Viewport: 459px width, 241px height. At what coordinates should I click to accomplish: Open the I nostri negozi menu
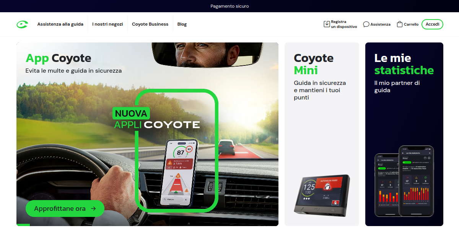point(107,24)
